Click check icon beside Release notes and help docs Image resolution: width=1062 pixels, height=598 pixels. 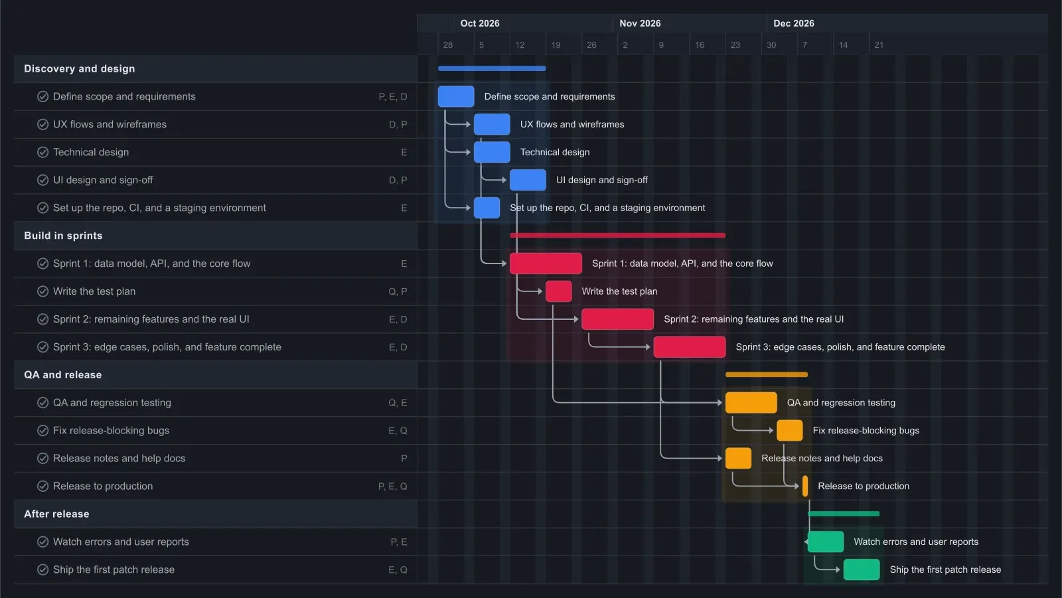coord(42,459)
